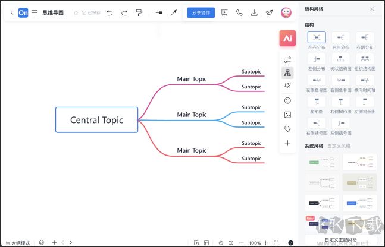385x247 pixels.
Task: Toggle the favorite star for document
Action: click(76, 12)
